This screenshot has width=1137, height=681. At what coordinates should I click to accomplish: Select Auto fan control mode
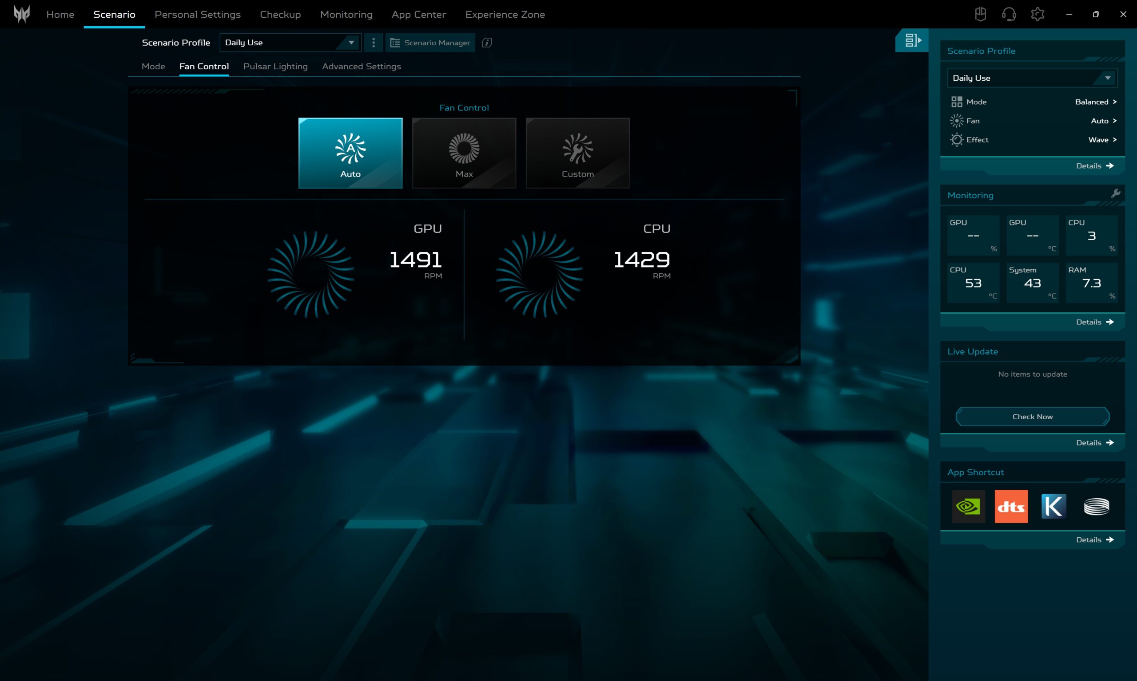coord(350,153)
